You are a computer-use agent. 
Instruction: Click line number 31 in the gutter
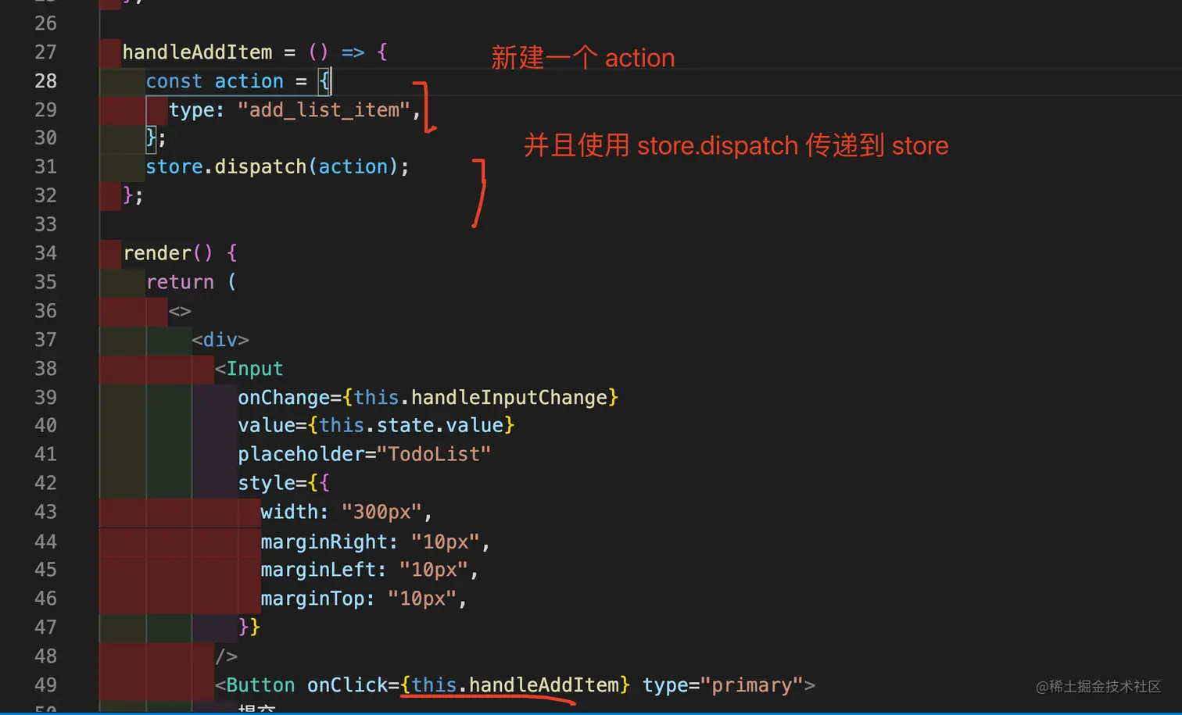click(x=45, y=167)
